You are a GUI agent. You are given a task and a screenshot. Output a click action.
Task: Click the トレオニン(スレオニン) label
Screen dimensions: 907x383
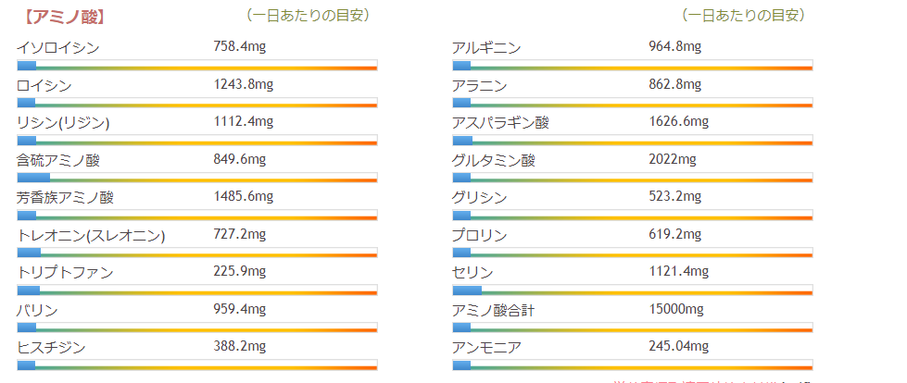pyautogui.click(x=91, y=235)
